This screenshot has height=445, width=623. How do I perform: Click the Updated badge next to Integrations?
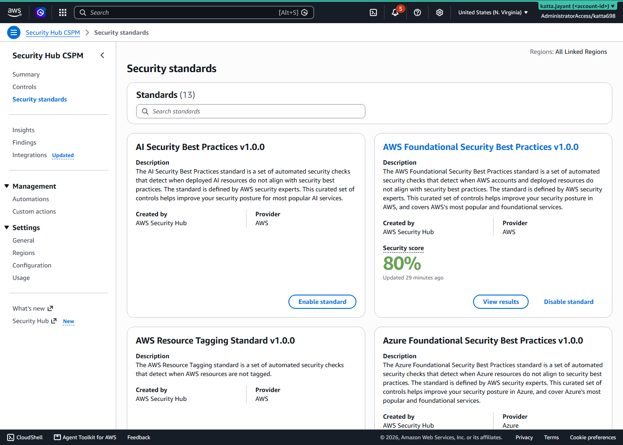click(63, 155)
